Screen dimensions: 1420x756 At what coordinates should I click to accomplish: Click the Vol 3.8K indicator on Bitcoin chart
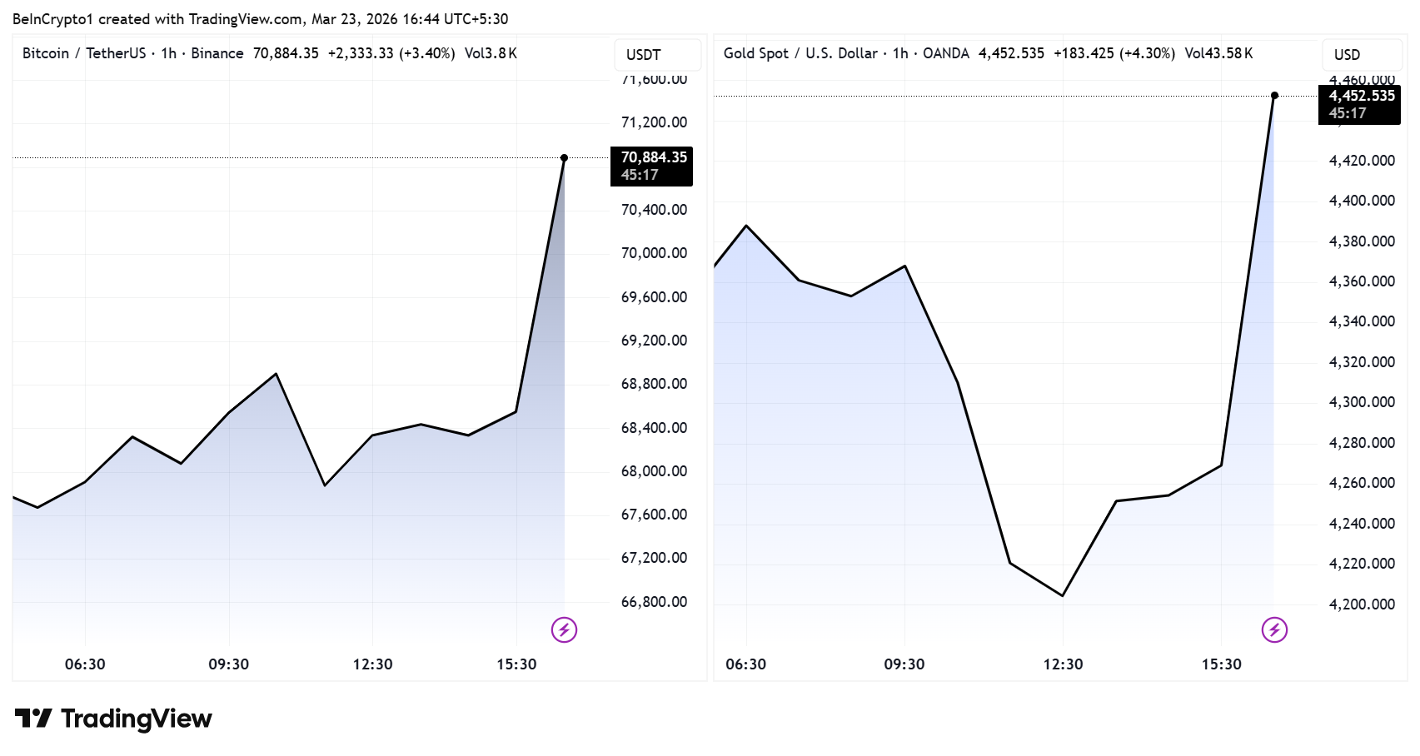(x=491, y=53)
